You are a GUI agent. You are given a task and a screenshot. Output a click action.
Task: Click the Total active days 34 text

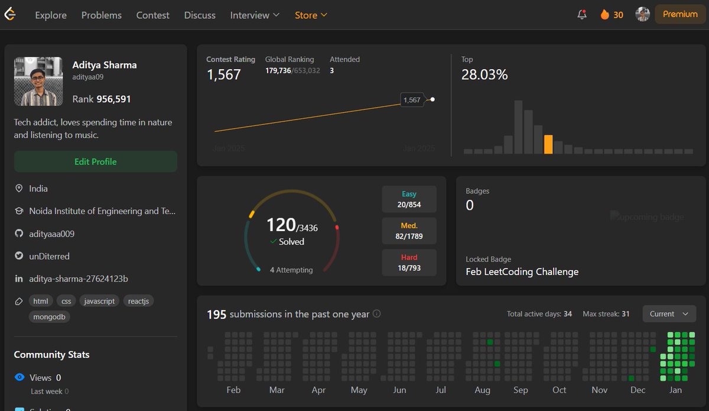click(x=539, y=314)
